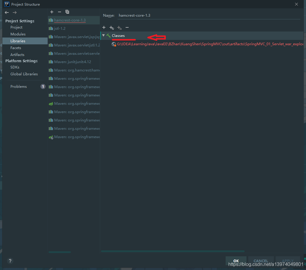Viewport: 306px width, 270px height.
Task: Click roots panel horizontal scrollbar
Action: 173,251
